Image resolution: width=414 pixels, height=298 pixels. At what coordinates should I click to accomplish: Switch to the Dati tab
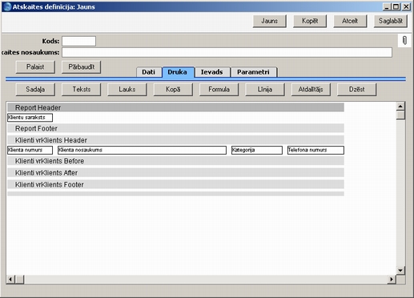coord(148,72)
